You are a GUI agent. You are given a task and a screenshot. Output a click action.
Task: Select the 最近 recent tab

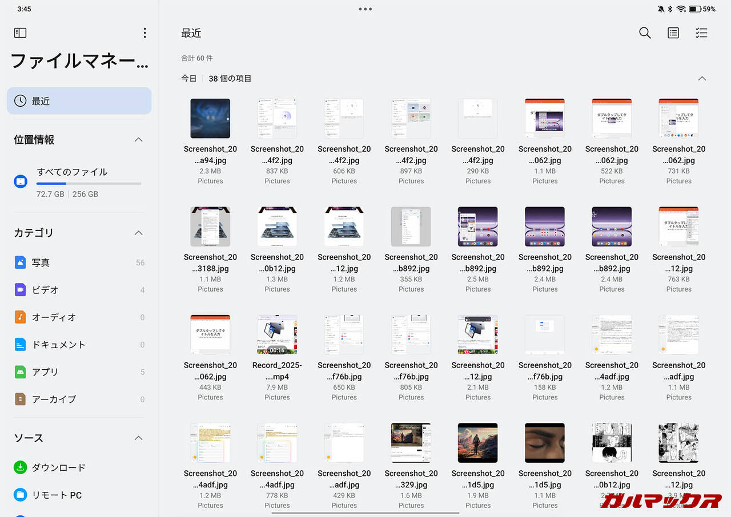coord(79,101)
